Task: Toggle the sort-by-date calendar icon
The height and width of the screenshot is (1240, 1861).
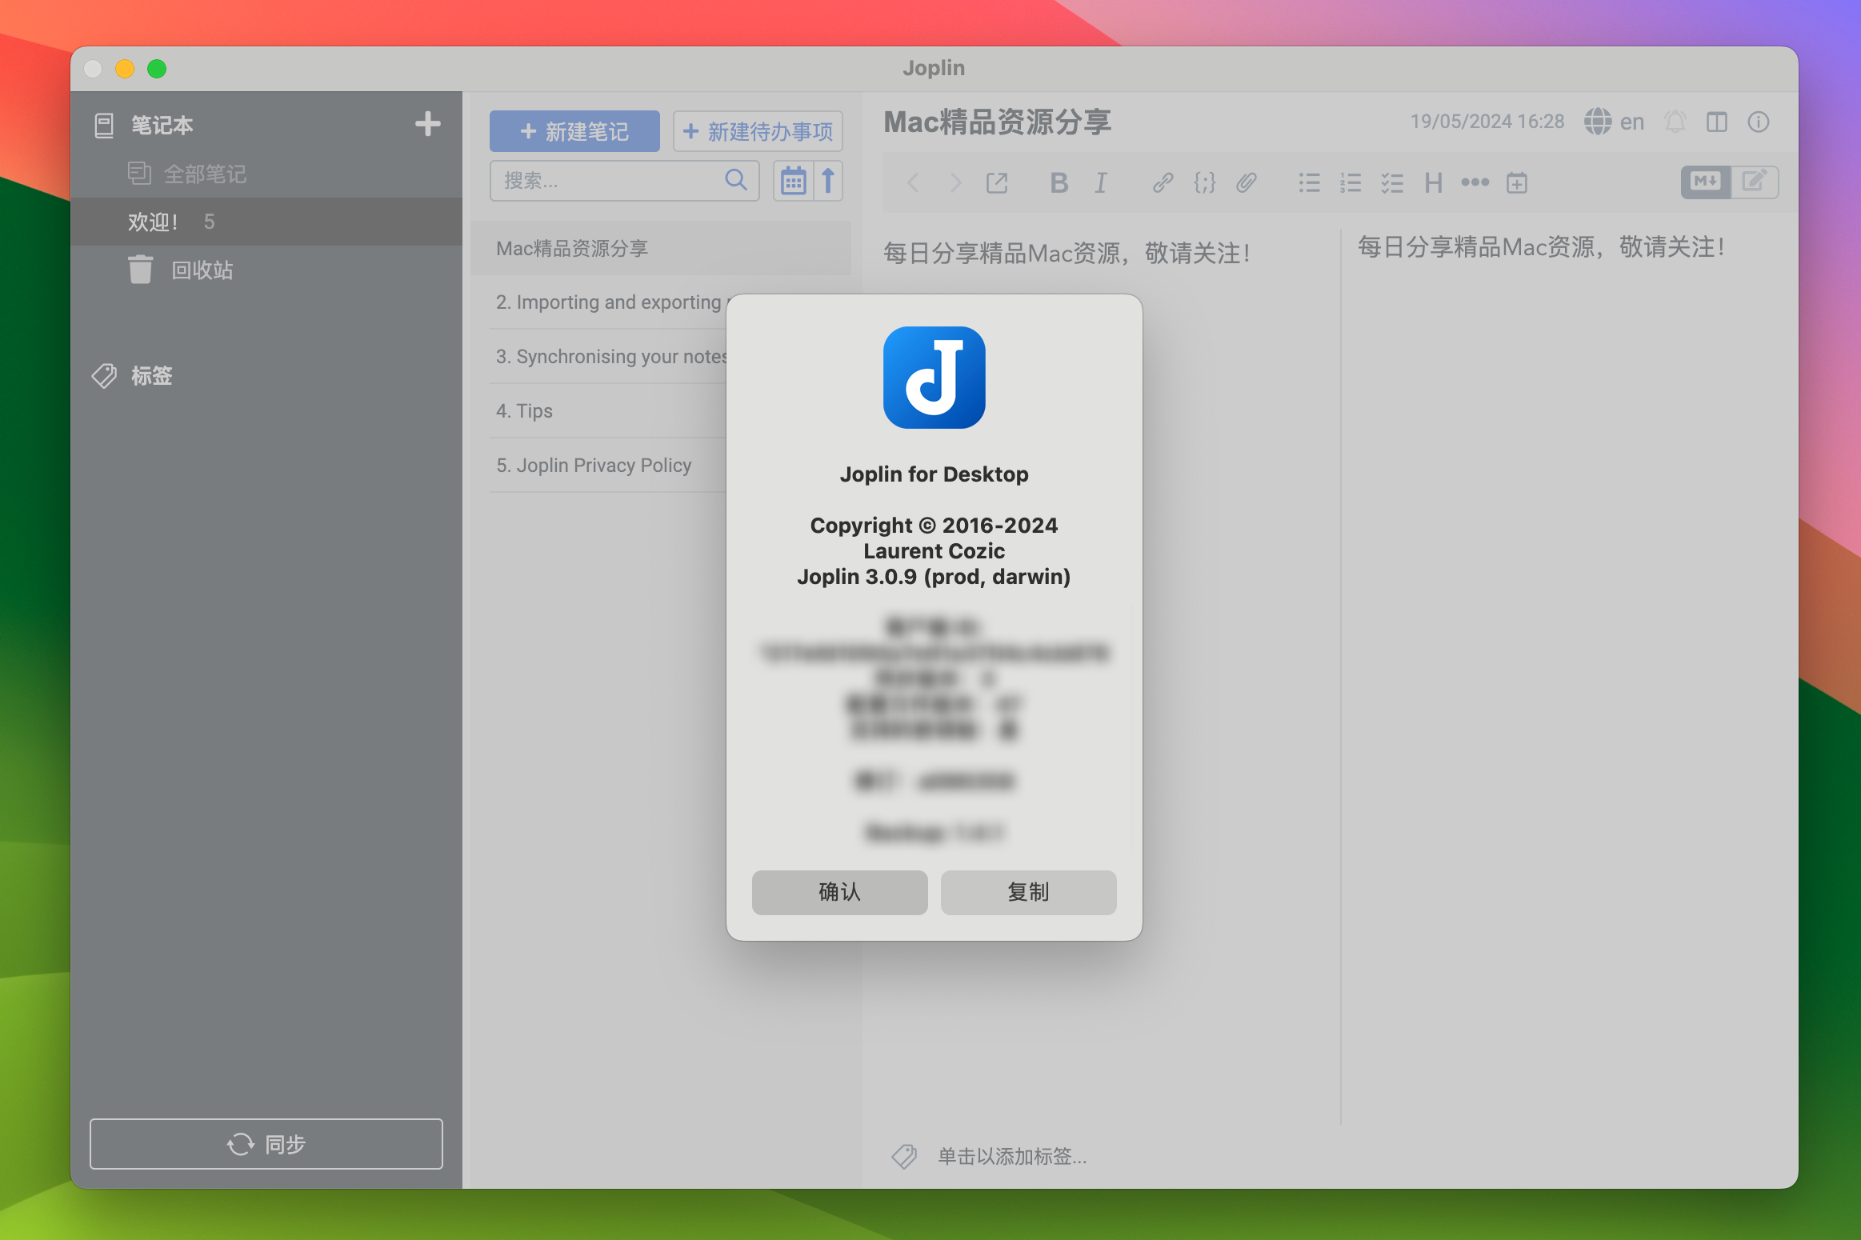Action: (793, 181)
